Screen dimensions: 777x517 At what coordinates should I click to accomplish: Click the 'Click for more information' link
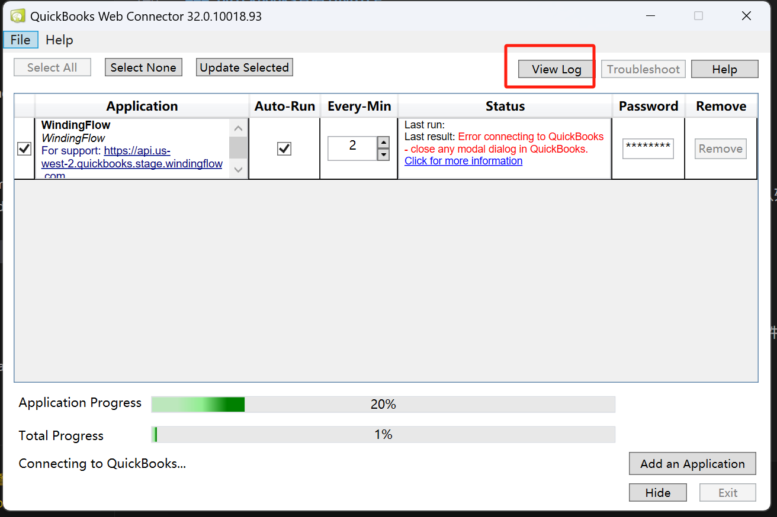(x=463, y=161)
